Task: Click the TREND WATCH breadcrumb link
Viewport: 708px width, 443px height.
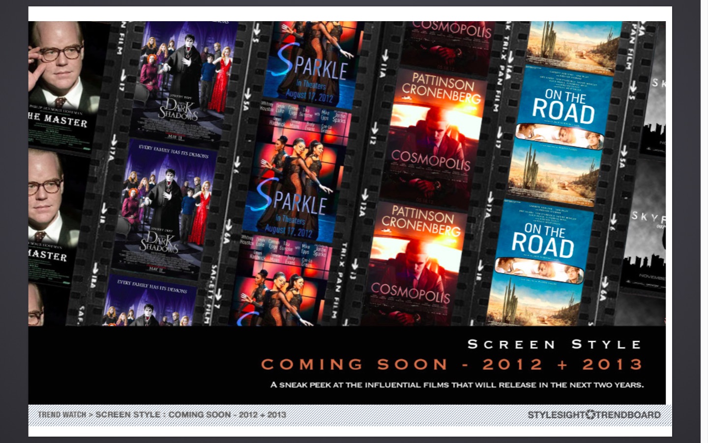Action: coord(62,414)
